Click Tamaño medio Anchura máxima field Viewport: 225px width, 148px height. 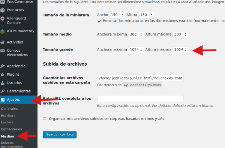pos(136,34)
